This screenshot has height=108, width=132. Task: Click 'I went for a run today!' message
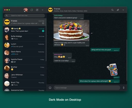[x=64, y=61]
